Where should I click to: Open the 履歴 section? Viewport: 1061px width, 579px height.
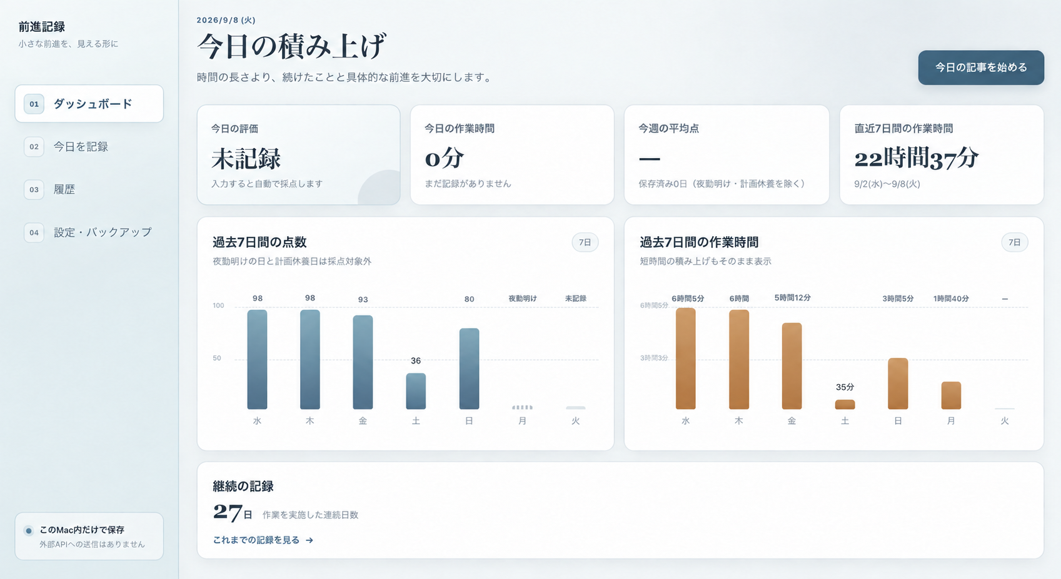coord(89,189)
